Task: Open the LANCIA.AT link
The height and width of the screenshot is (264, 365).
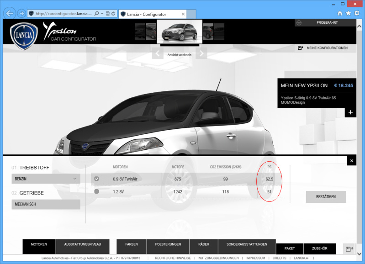Action: pos(302,258)
